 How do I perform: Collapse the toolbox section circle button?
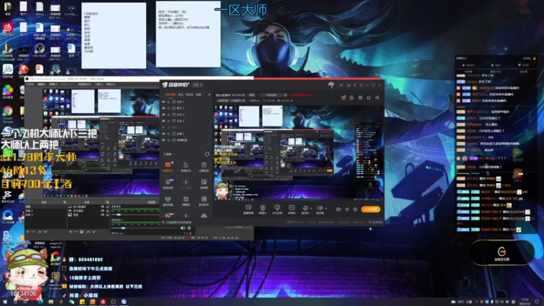point(207,154)
